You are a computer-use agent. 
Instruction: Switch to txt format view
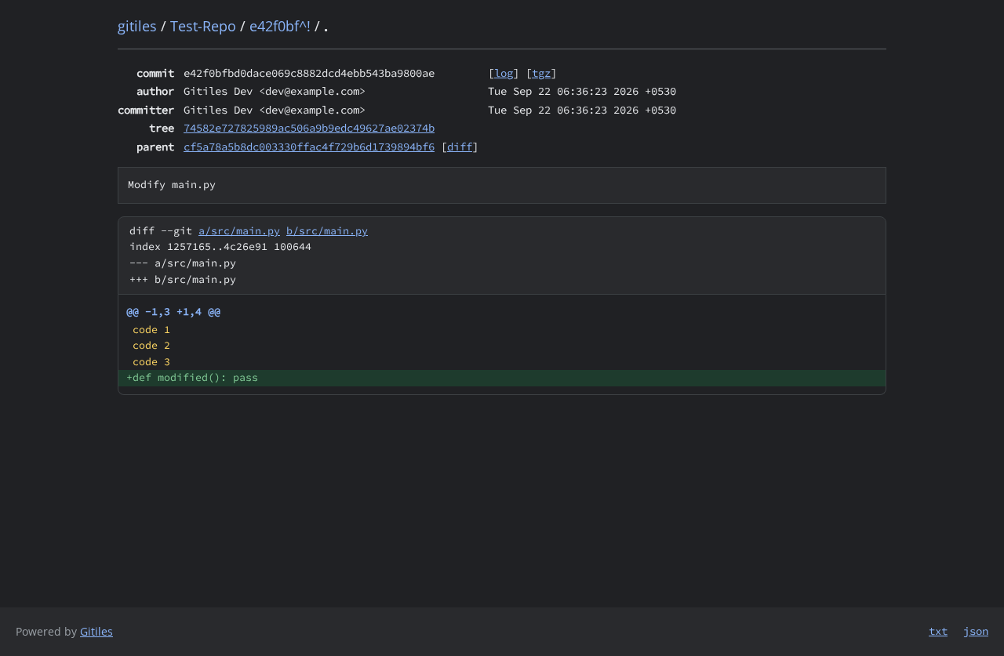[938, 632]
